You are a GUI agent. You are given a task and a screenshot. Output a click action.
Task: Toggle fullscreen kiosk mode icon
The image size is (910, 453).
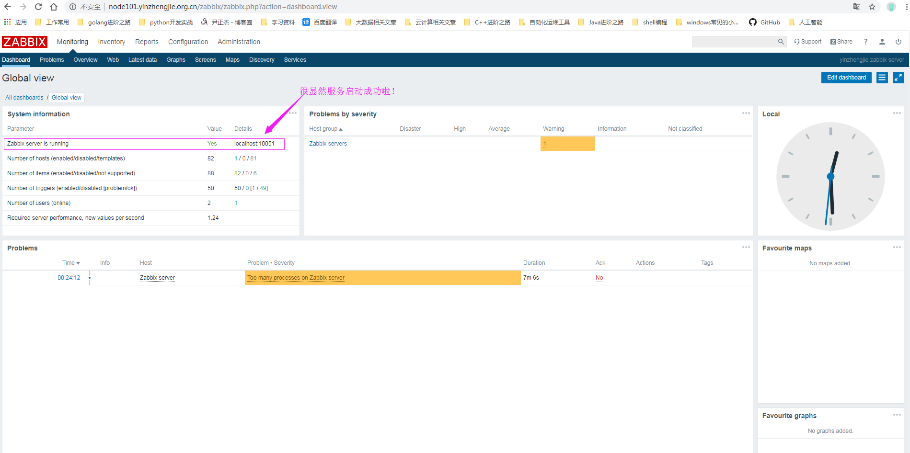click(898, 78)
